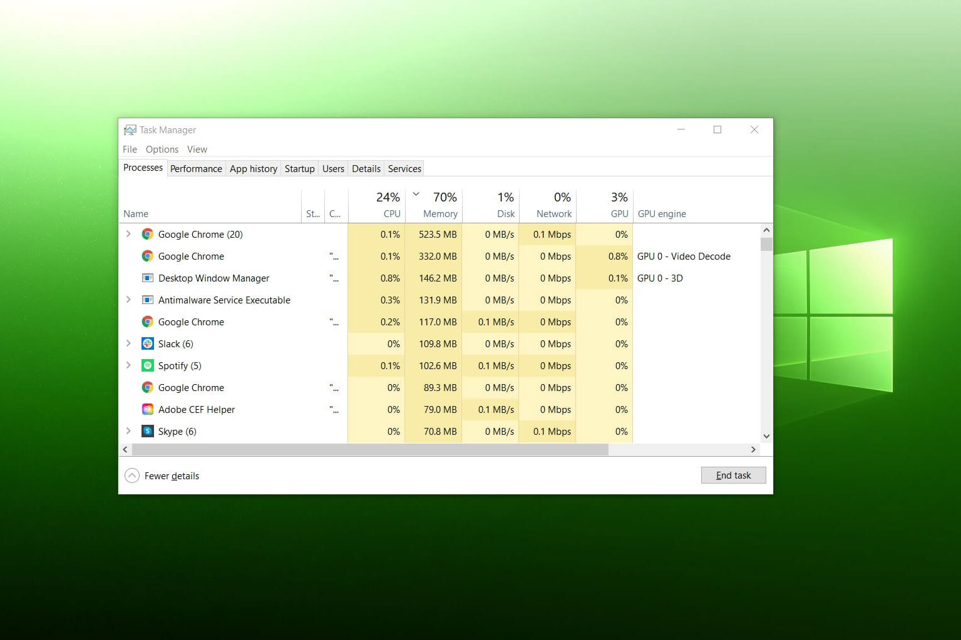
Task: Click the Fewer details link
Action: coord(172,476)
